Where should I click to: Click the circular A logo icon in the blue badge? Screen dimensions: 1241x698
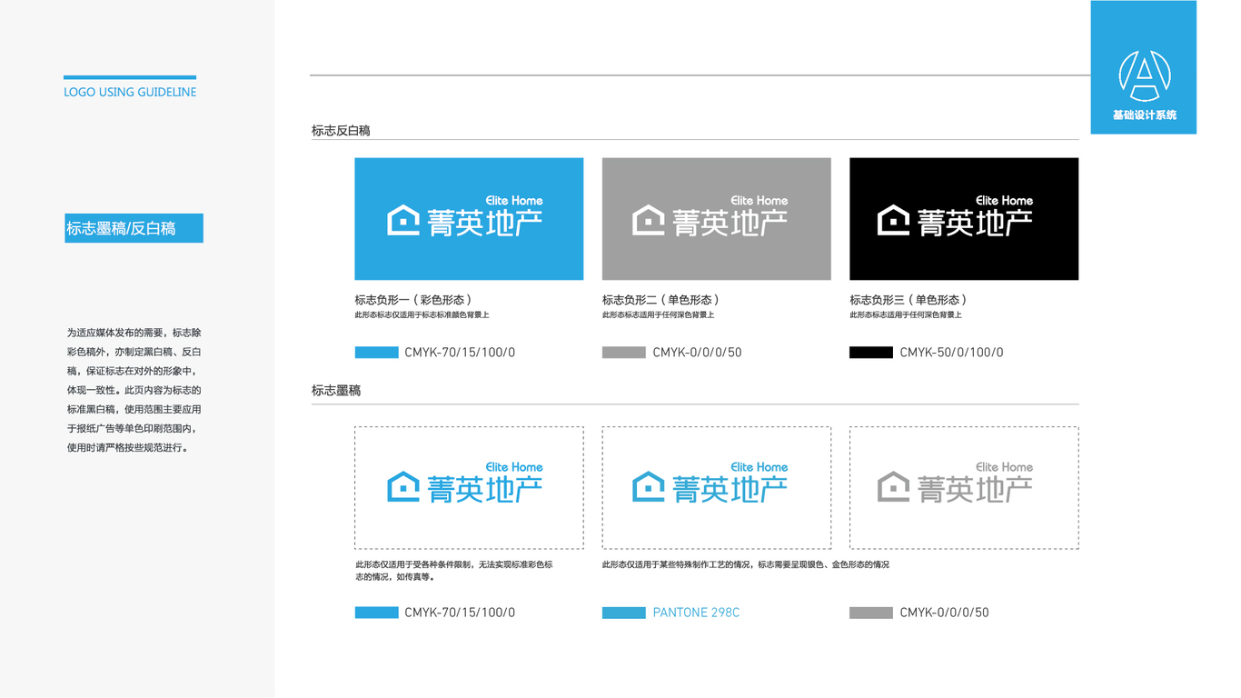pyautogui.click(x=1144, y=75)
